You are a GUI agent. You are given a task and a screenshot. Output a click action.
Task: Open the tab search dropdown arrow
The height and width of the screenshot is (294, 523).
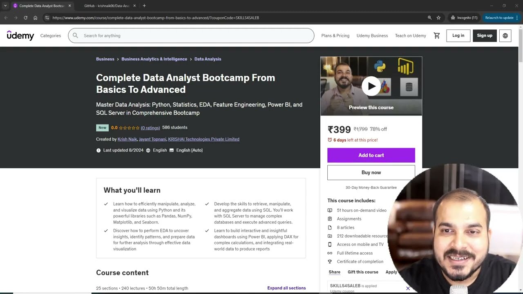[x=5, y=6]
